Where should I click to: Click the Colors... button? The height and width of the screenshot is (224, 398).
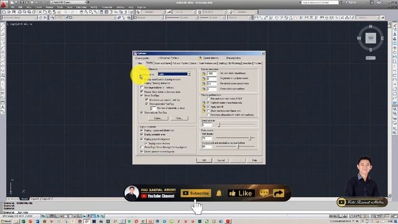[x=158, y=118]
